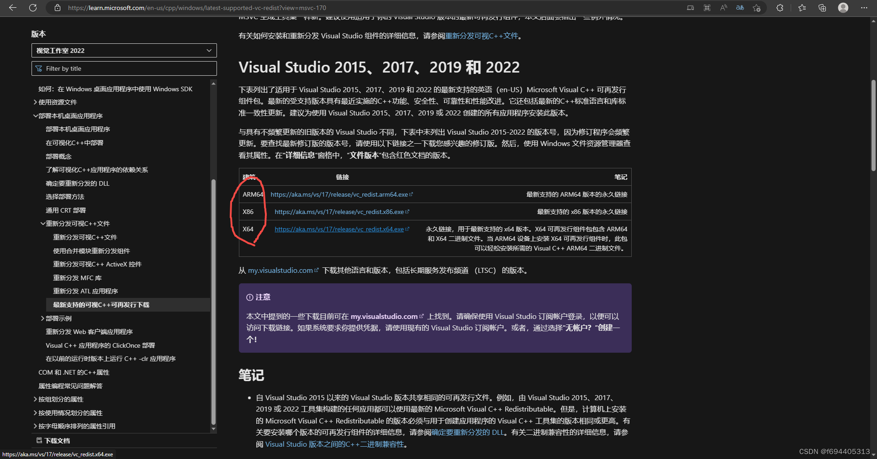Select 重新分发 ATL 应用程序 in the sidebar
The height and width of the screenshot is (459, 877).
[x=85, y=291]
